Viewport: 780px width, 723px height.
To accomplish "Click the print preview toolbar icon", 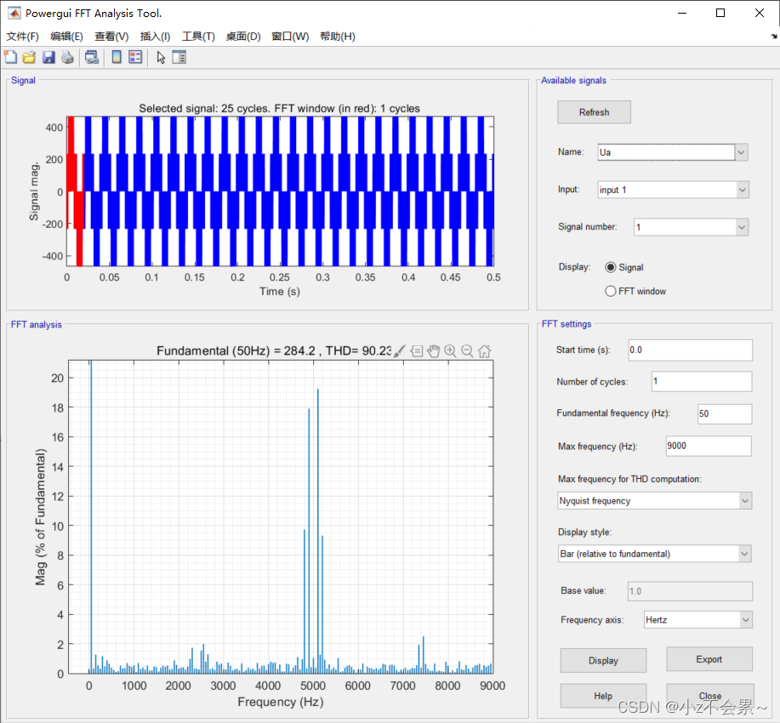I will [x=92, y=57].
